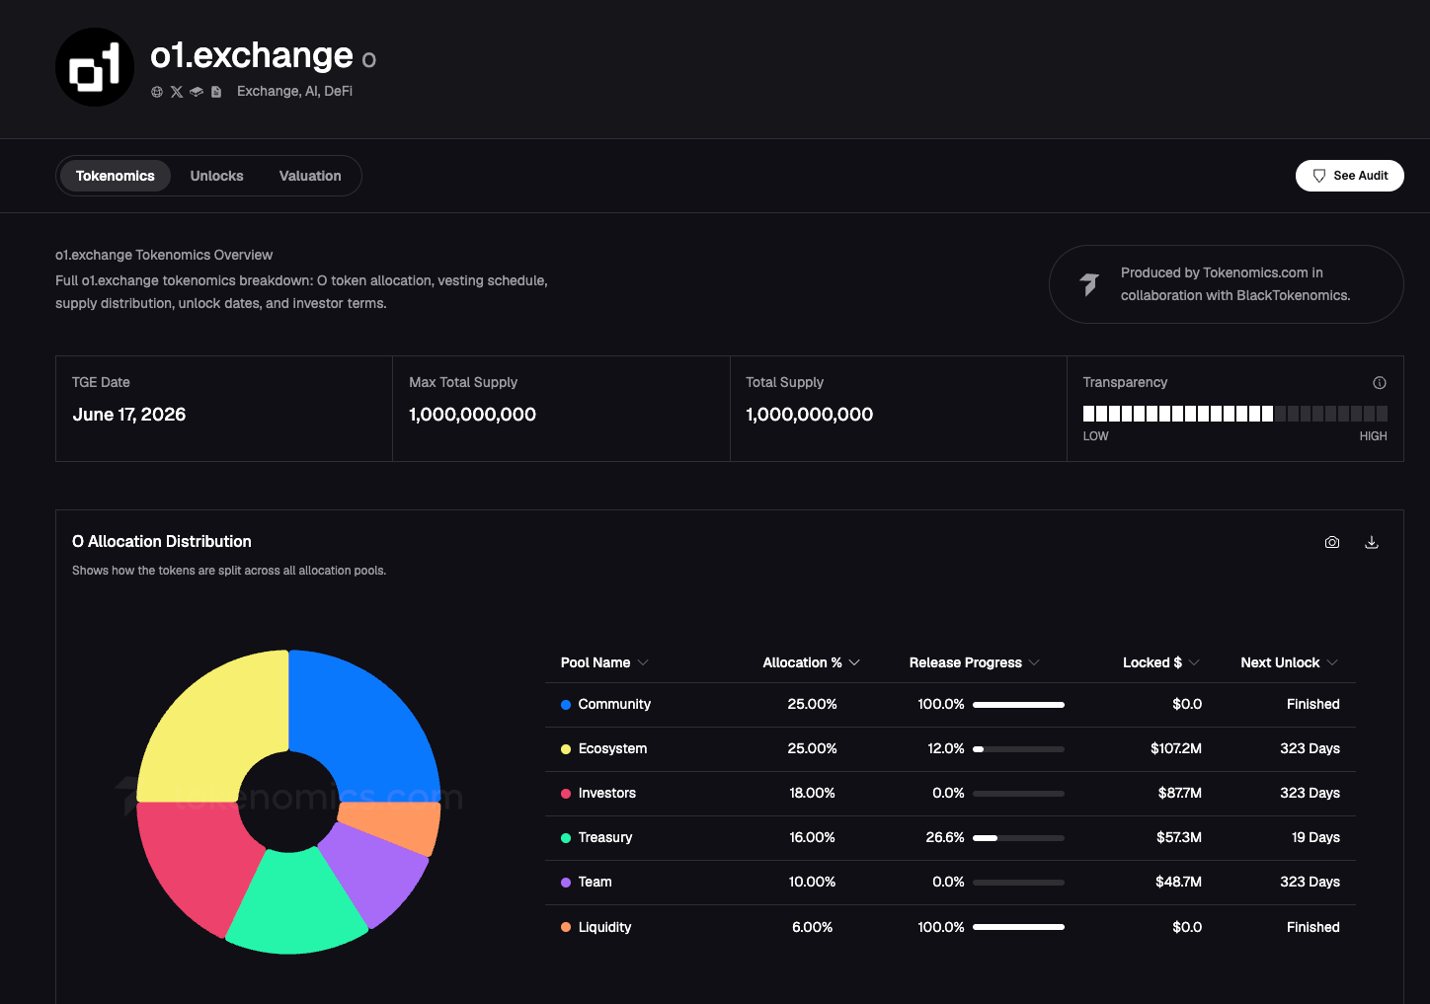Sort table by Pool Name column
The image size is (1430, 1004).
click(604, 662)
